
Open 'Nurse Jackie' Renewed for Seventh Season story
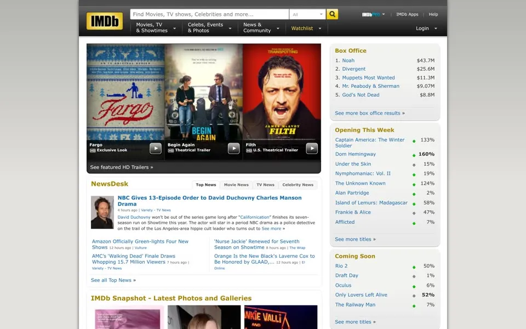coord(256,245)
